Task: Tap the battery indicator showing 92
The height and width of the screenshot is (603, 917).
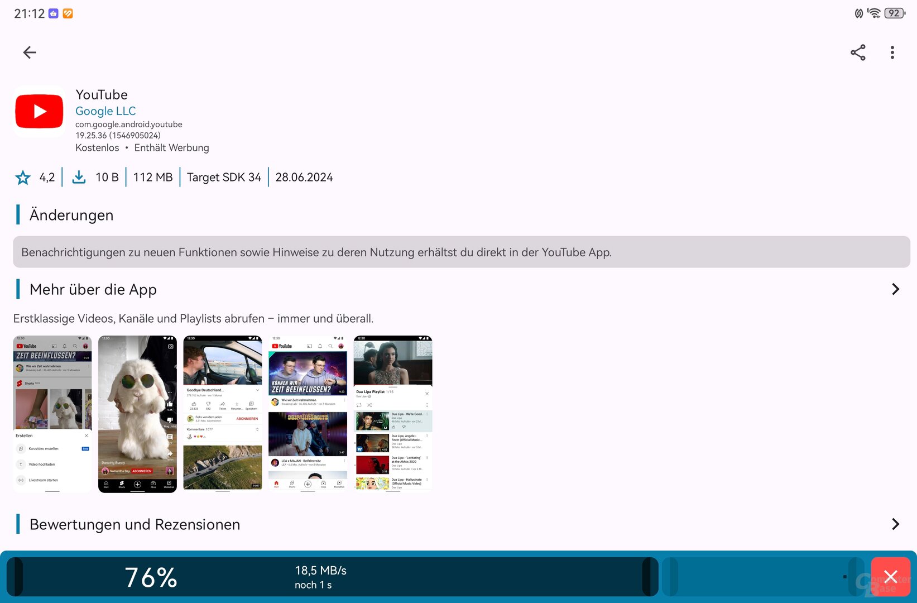Action: (x=895, y=13)
